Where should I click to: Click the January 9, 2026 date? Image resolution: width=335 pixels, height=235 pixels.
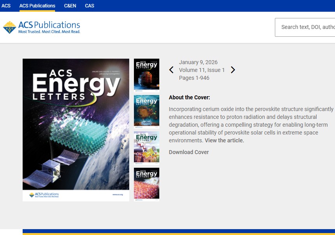pos(198,62)
